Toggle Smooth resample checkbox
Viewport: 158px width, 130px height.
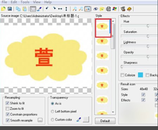(8, 120)
